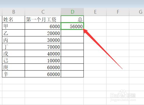
Task: Click 辛's salary cell showing 60000
Action: [43, 74]
